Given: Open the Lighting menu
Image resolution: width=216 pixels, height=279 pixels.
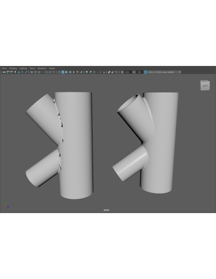Looking at the screenshot, I should pos(23,68).
